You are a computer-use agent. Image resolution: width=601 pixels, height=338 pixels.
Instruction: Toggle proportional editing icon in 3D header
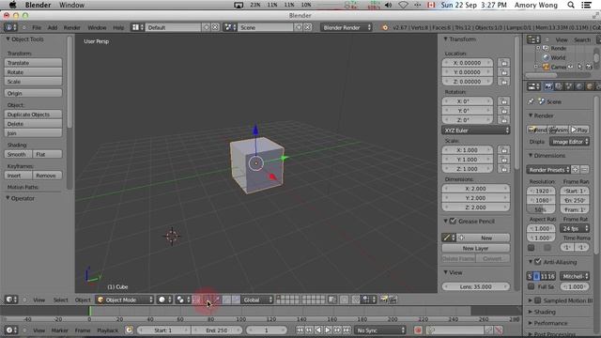click(x=345, y=300)
